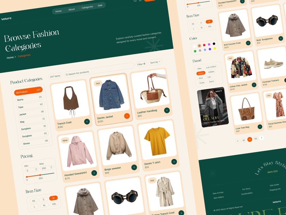Viewport: 286px width, 215px height.
Task: Go to pagination page 01
Action: pyautogui.click(x=244, y=140)
